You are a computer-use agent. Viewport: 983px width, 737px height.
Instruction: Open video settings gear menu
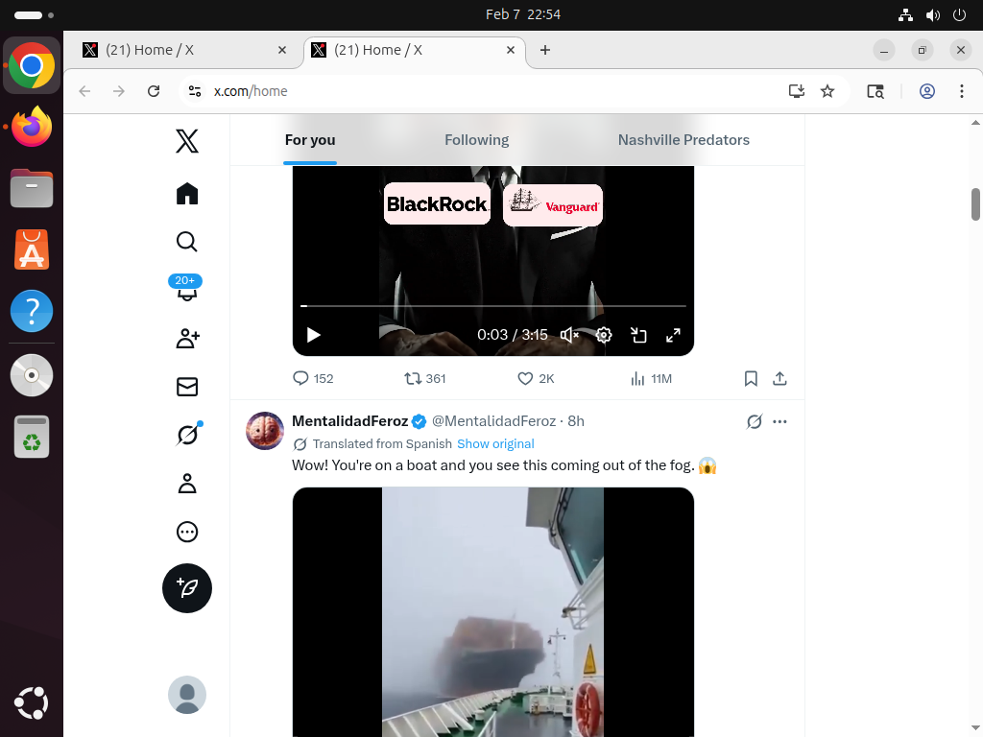tap(604, 335)
